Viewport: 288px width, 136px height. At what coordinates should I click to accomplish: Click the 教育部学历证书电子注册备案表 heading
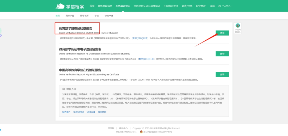[x=80, y=49]
